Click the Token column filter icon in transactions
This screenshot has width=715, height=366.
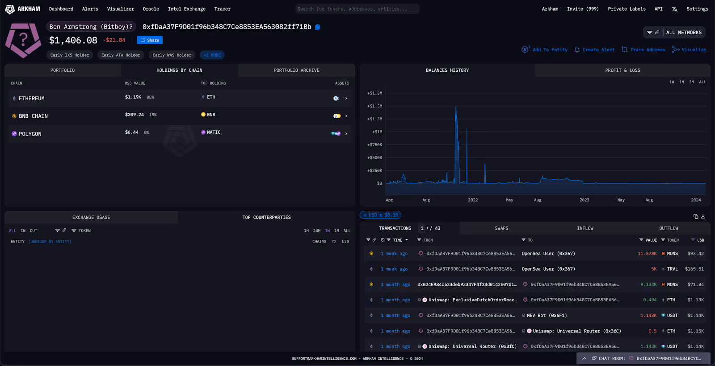pos(663,240)
